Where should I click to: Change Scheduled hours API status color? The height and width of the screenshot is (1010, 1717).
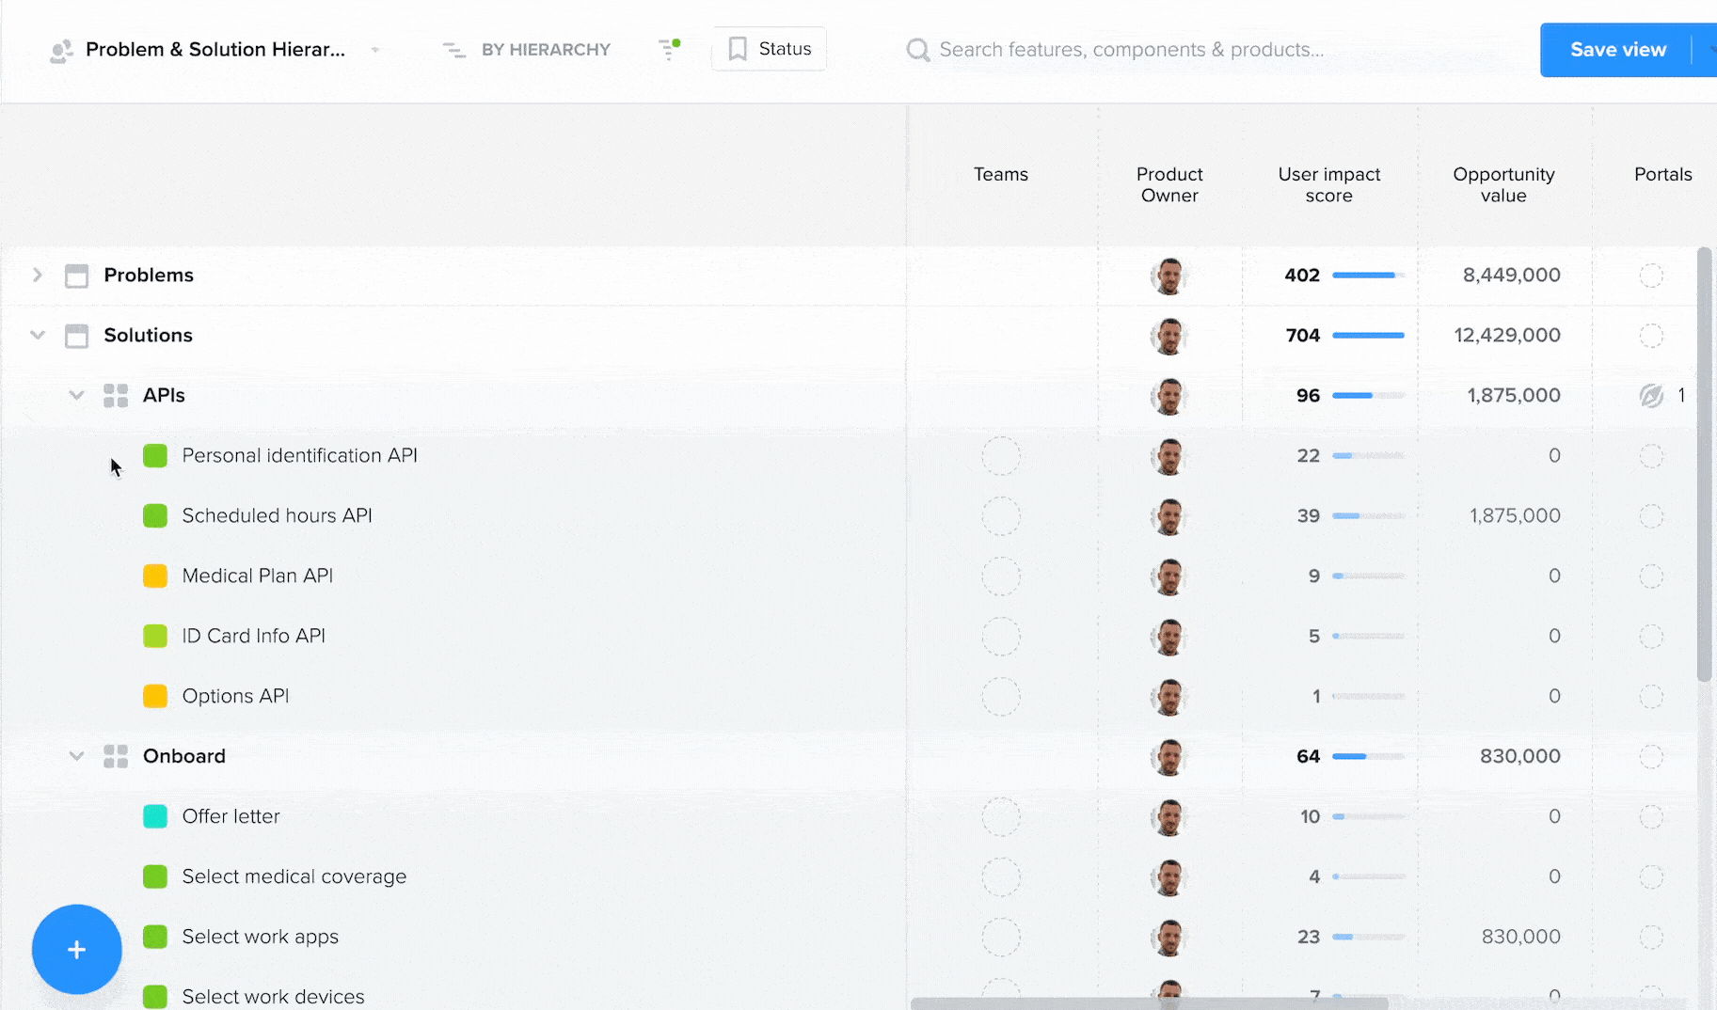155,516
